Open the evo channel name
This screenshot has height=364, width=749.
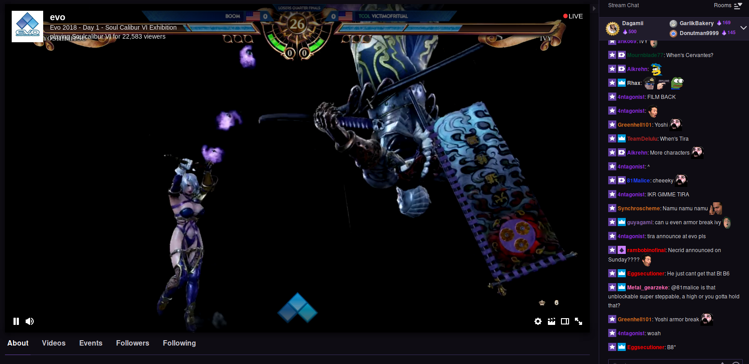(58, 17)
